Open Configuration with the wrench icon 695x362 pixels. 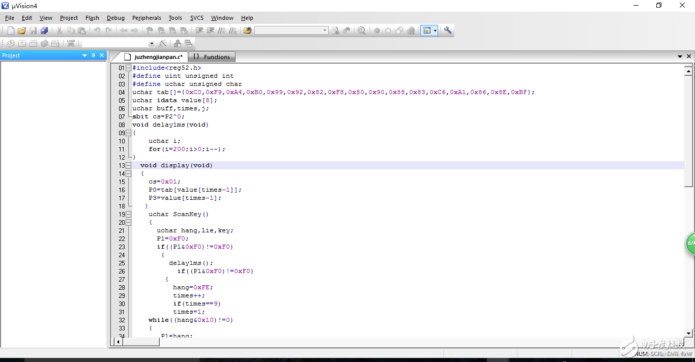point(448,31)
